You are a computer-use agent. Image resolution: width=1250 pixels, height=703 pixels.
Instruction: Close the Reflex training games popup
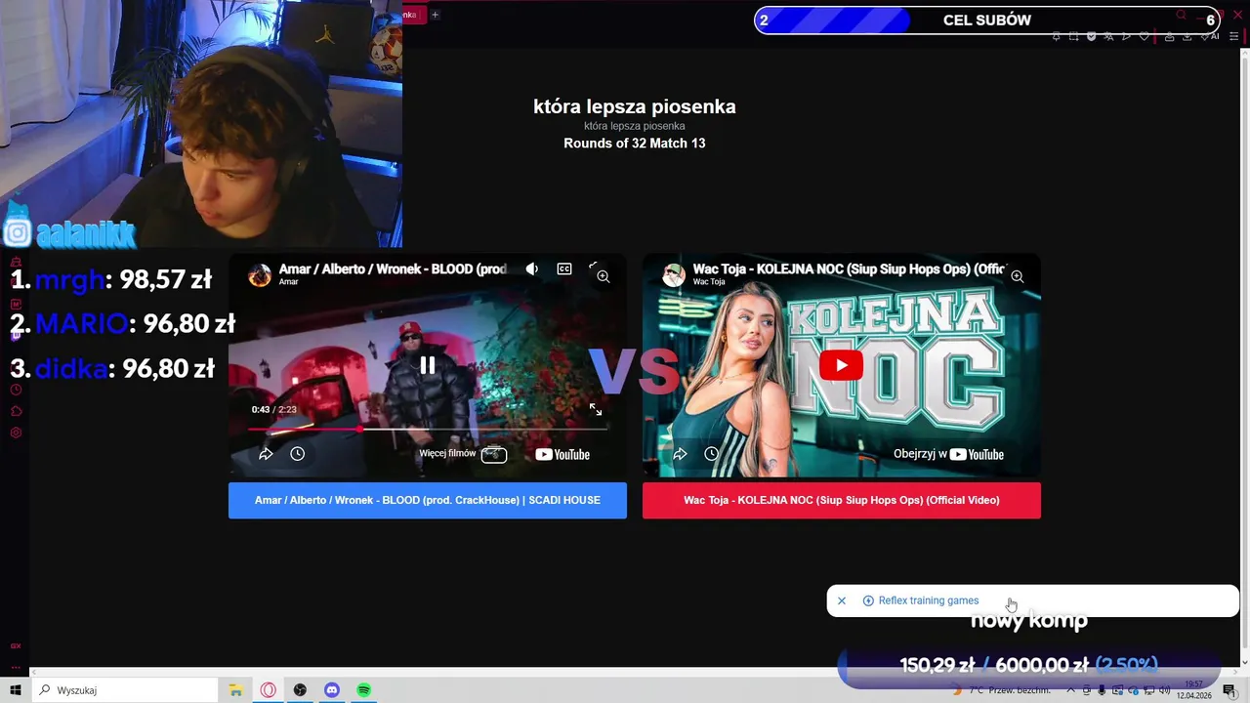click(x=842, y=600)
